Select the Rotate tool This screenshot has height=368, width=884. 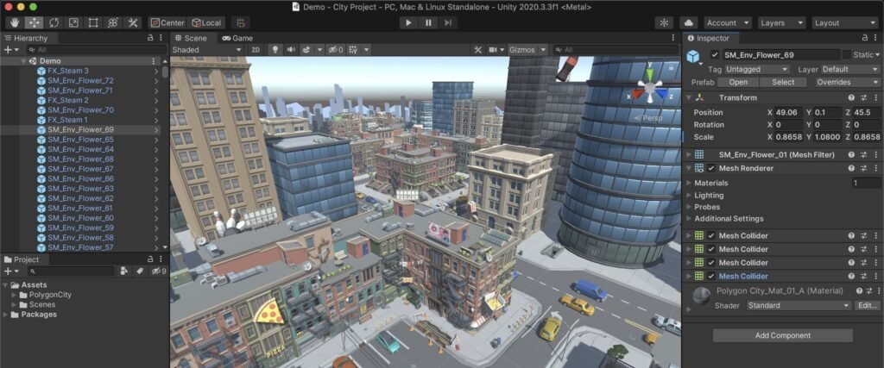click(x=54, y=22)
